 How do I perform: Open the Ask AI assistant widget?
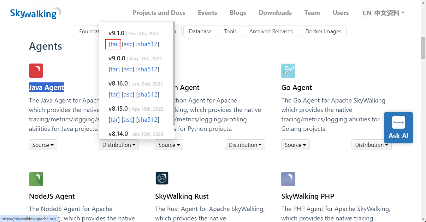pos(398,127)
